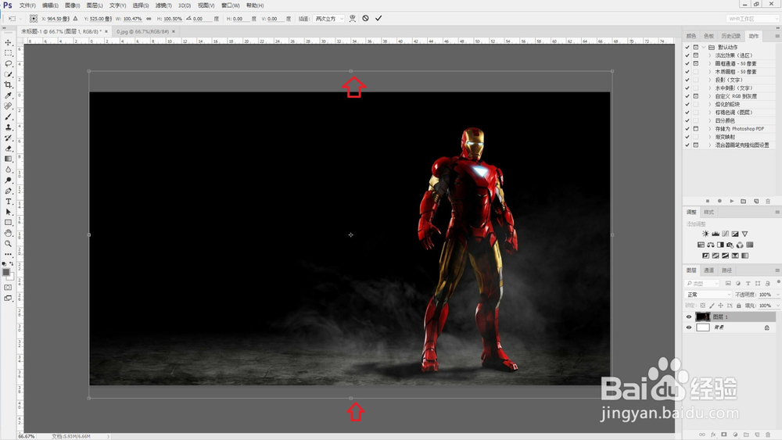Open the 文件(F) menu
Viewport: 782px width, 440px height.
point(27,5)
